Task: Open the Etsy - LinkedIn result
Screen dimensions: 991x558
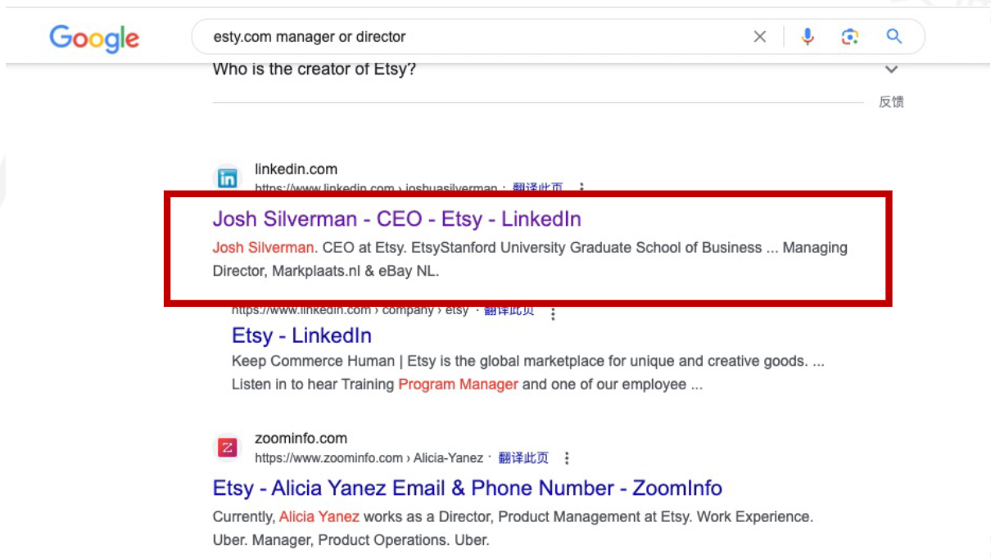Action: tap(301, 335)
